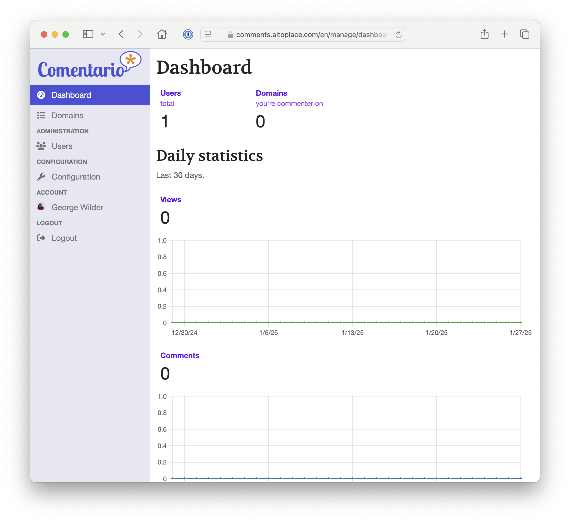Click the Dashboard navigation icon
Screen dimensions: 570x522
(x=42, y=95)
